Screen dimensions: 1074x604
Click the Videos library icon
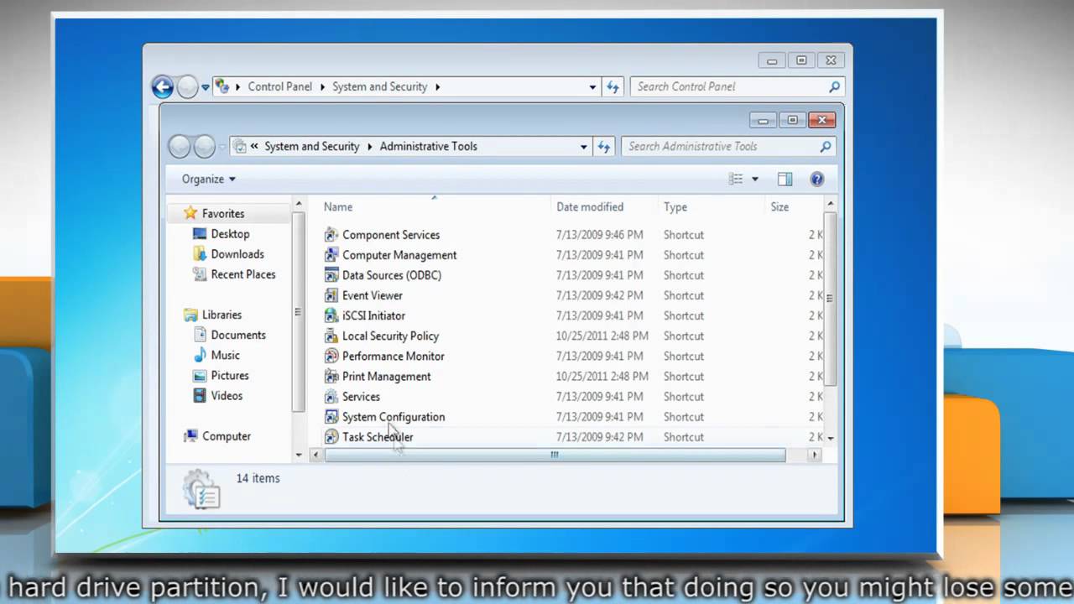(200, 395)
